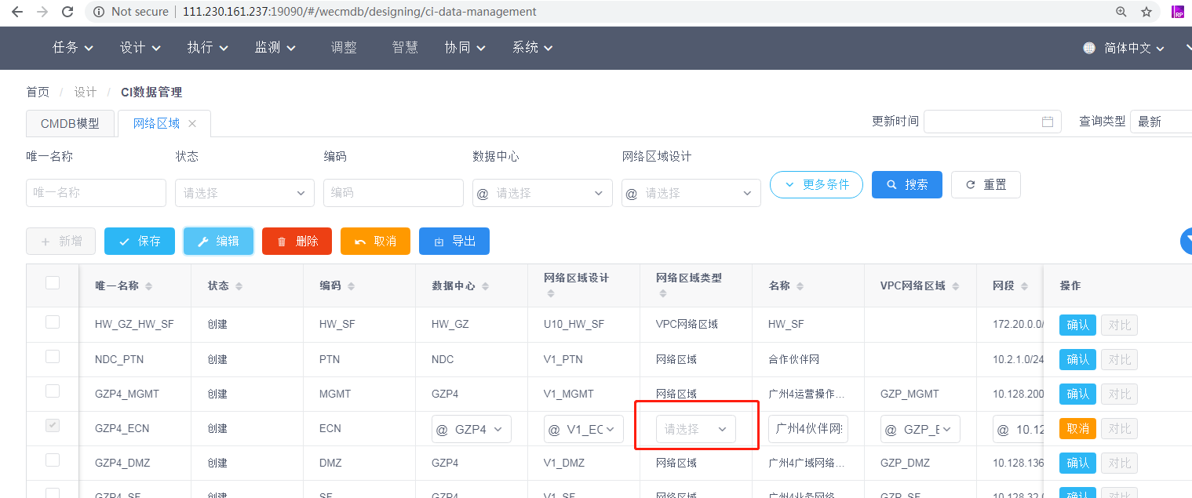Switch to the CMDB模型 tab
1192x498 pixels.
point(70,123)
